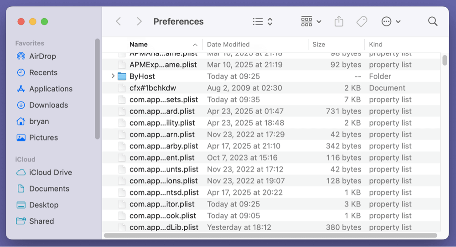456x247 pixels.
Task: Click the file icon of APMExp...ame.plist
Action: (122, 65)
